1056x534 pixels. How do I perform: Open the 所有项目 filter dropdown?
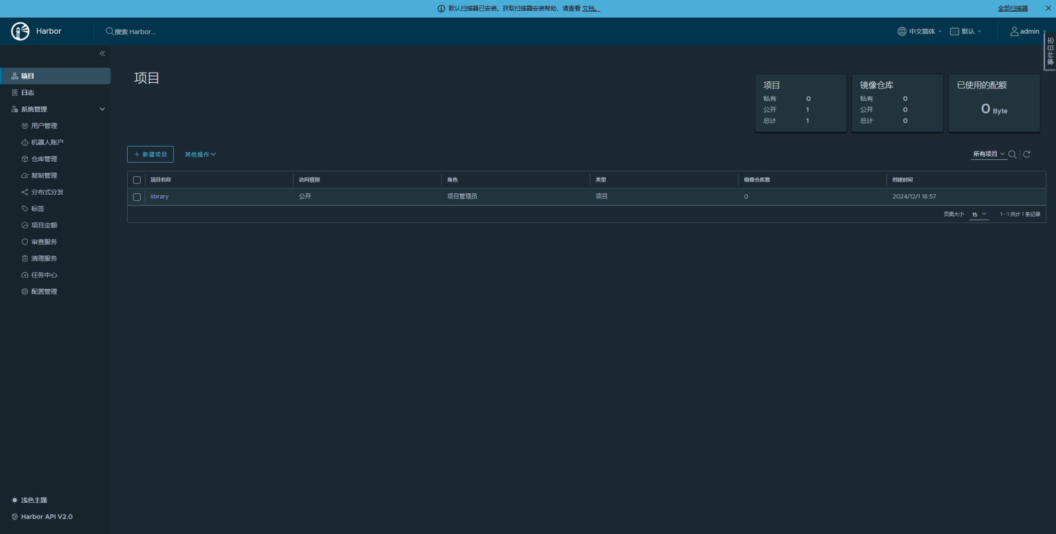(x=988, y=154)
